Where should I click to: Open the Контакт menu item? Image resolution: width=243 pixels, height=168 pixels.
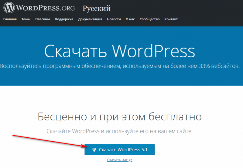[x=171, y=19]
